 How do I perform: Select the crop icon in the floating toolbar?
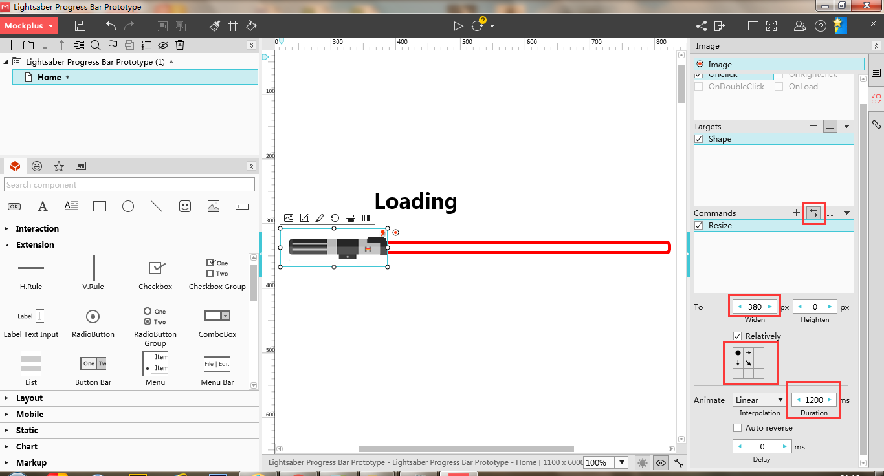304,218
